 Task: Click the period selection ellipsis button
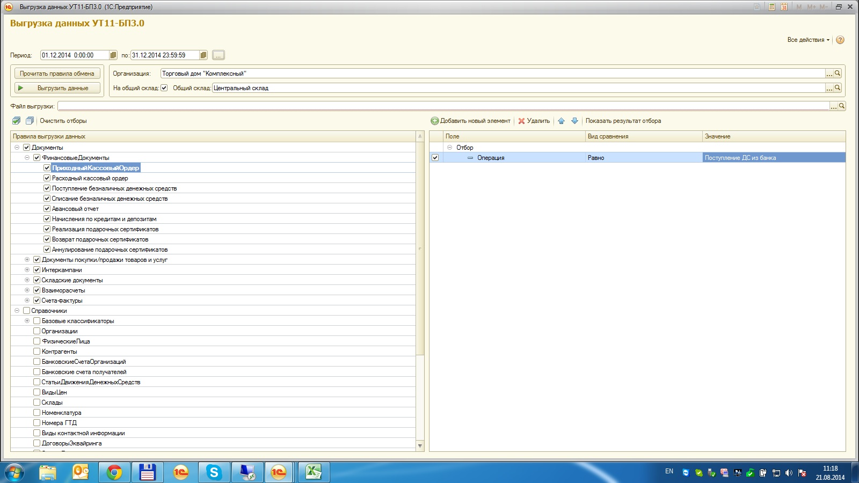pos(219,55)
